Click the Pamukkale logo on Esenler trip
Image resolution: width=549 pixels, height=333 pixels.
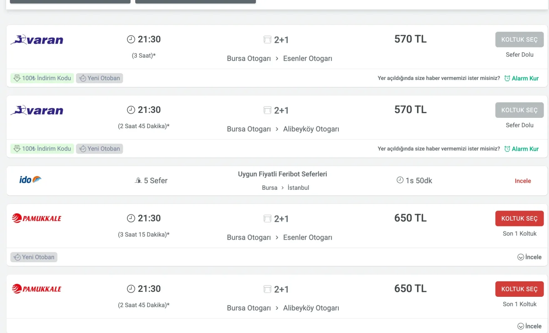(x=37, y=218)
